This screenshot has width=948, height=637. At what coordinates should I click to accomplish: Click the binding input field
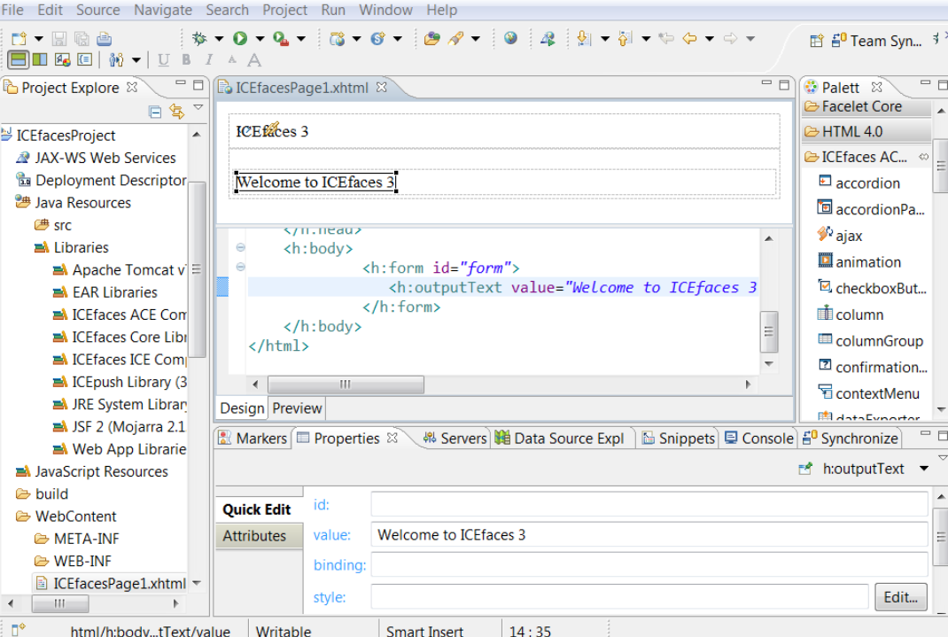point(649,564)
